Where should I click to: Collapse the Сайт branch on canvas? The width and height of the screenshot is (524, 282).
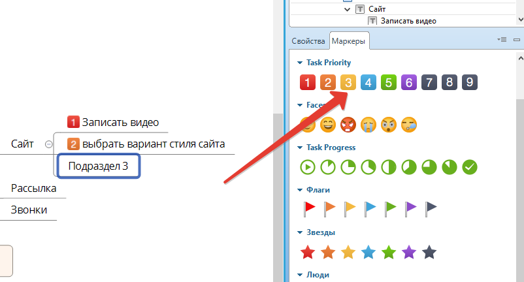[48, 144]
